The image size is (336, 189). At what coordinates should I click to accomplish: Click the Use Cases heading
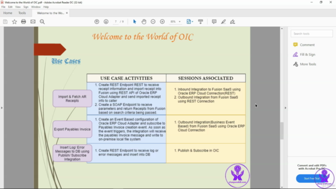(x=66, y=61)
